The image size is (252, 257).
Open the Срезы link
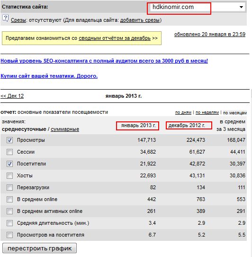click(x=18, y=20)
